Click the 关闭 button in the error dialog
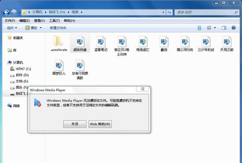242x163 pixels. pos(75,124)
